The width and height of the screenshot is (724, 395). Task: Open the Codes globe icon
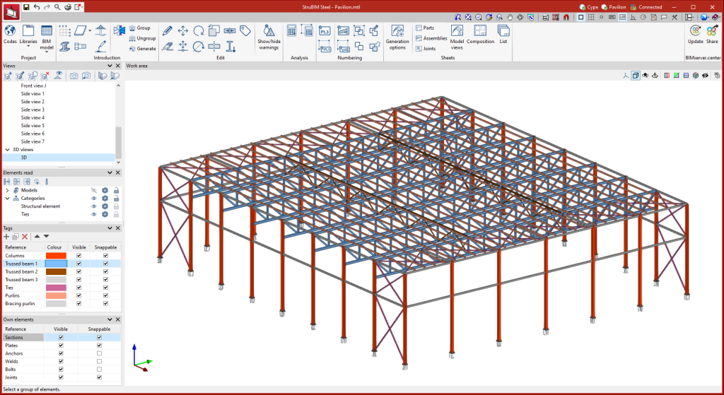pyautogui.click(x=10, y=31)
